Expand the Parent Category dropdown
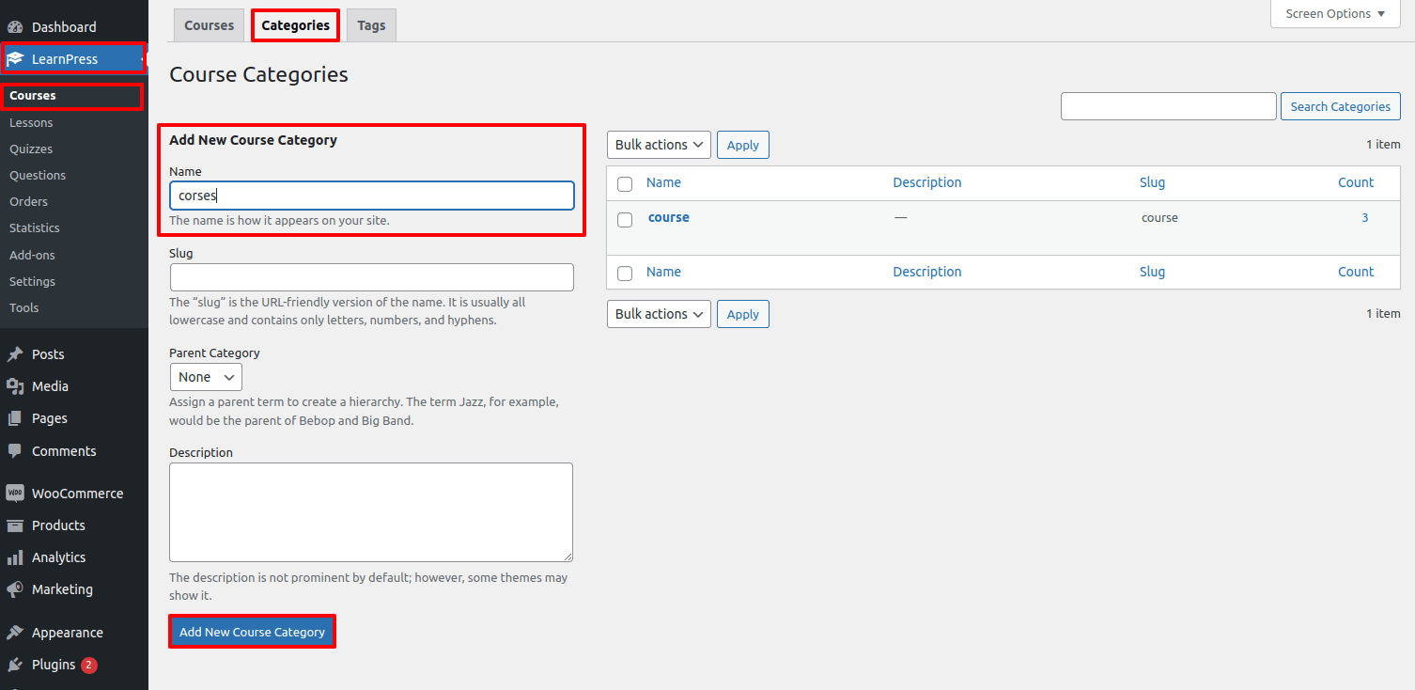Image resolution: width=1415 pixels, height=690 pixels. [x=206, y=377]
